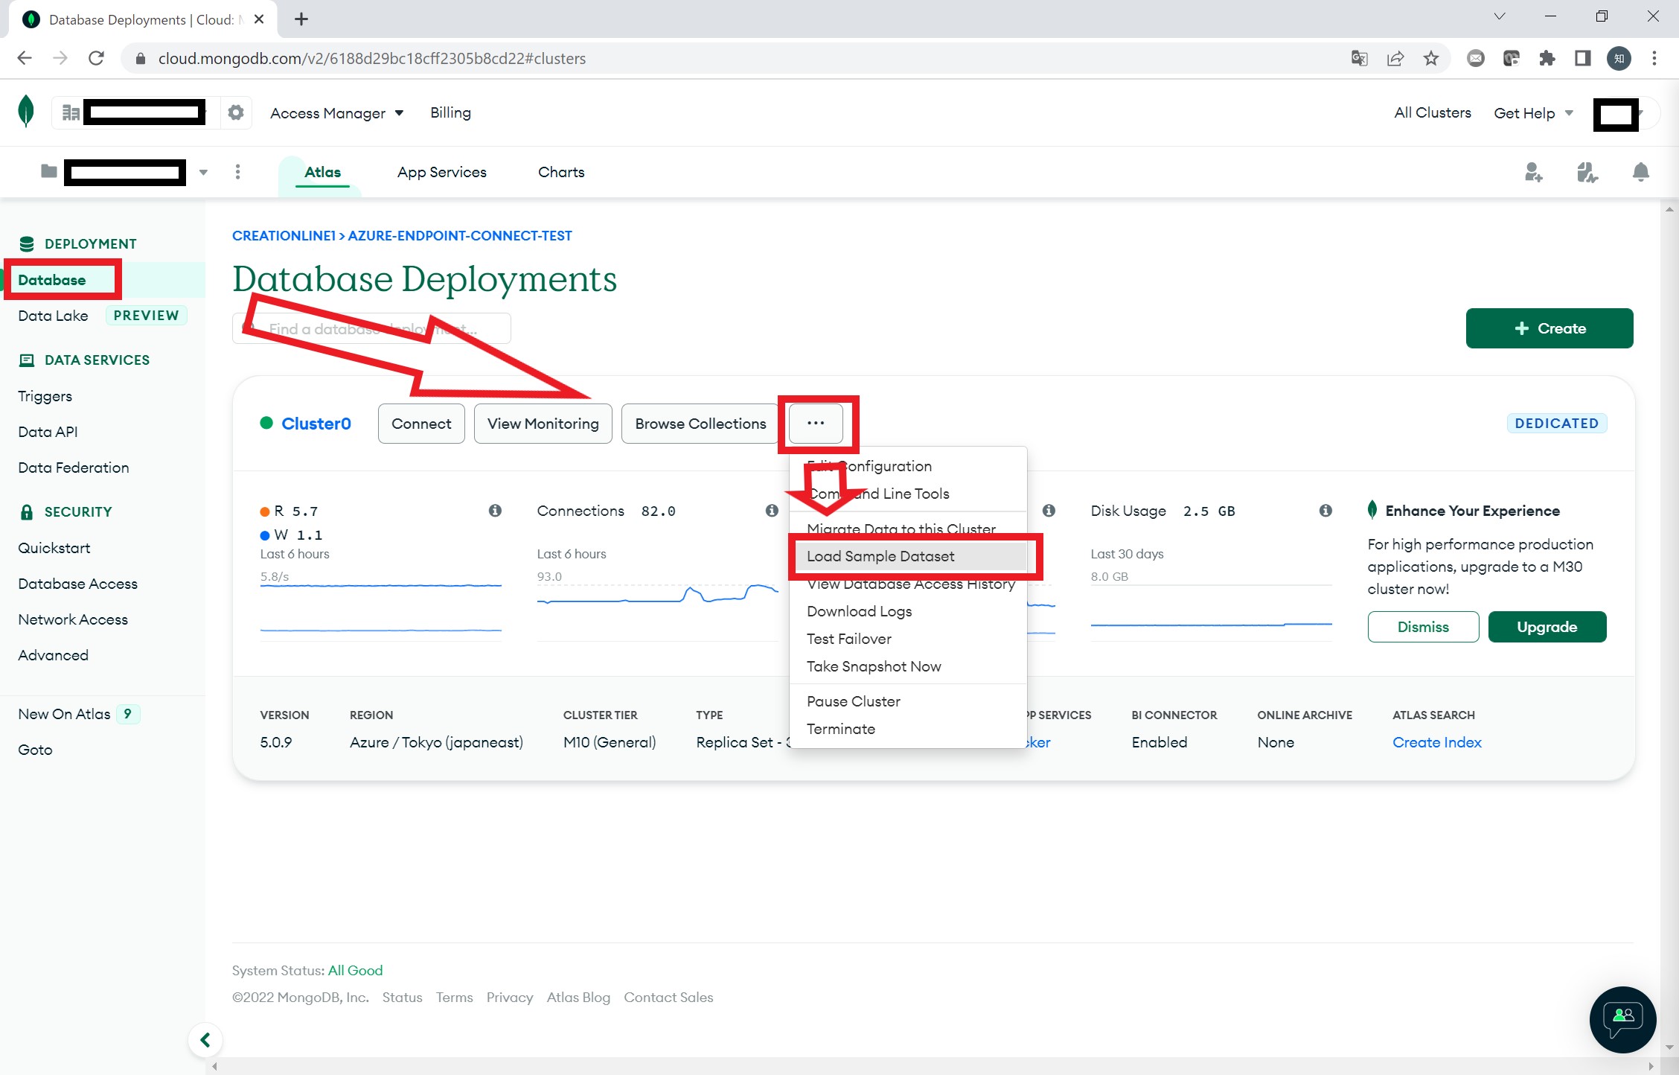Open Data Lake in the sidebar
This screenshot has height=1075, width=1679.
click(x=53, y=316)
